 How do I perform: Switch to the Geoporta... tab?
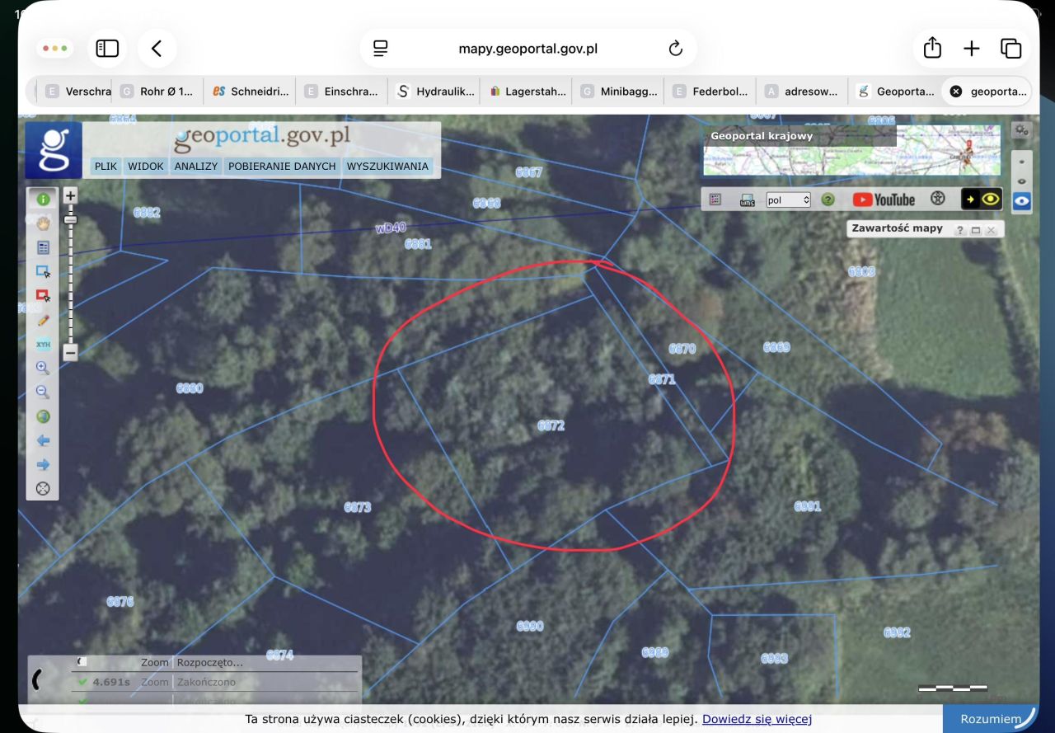896,92
